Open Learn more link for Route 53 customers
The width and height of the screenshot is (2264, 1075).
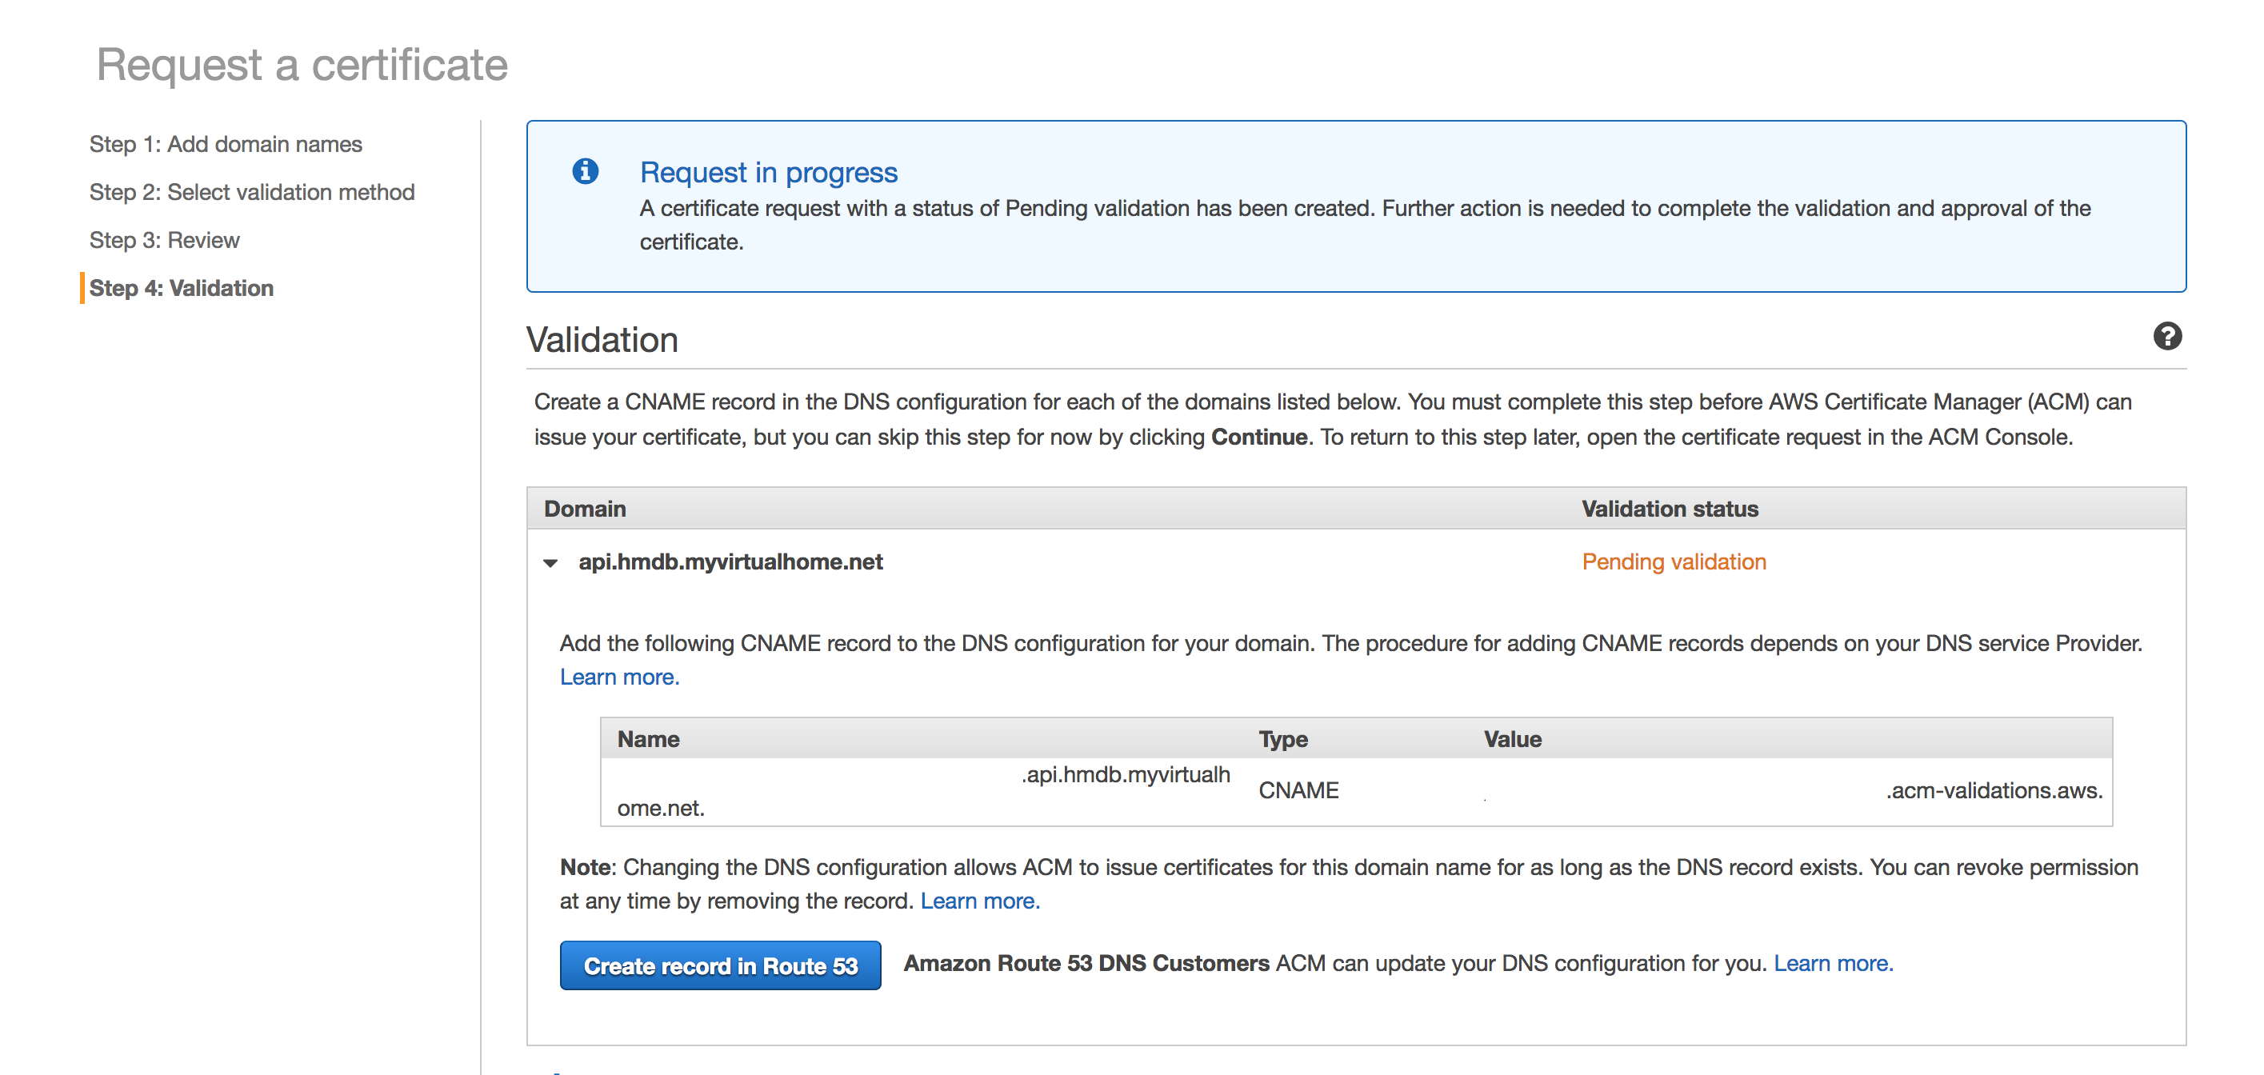pos(1833,963)
